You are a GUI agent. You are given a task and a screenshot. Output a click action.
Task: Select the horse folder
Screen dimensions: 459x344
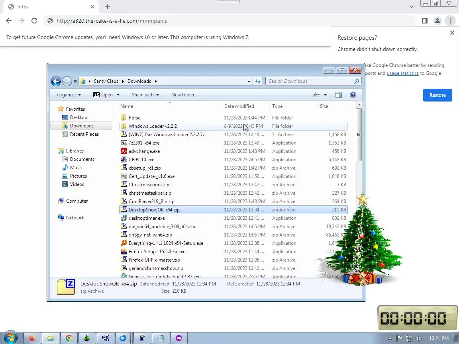(x=233, y=117)
